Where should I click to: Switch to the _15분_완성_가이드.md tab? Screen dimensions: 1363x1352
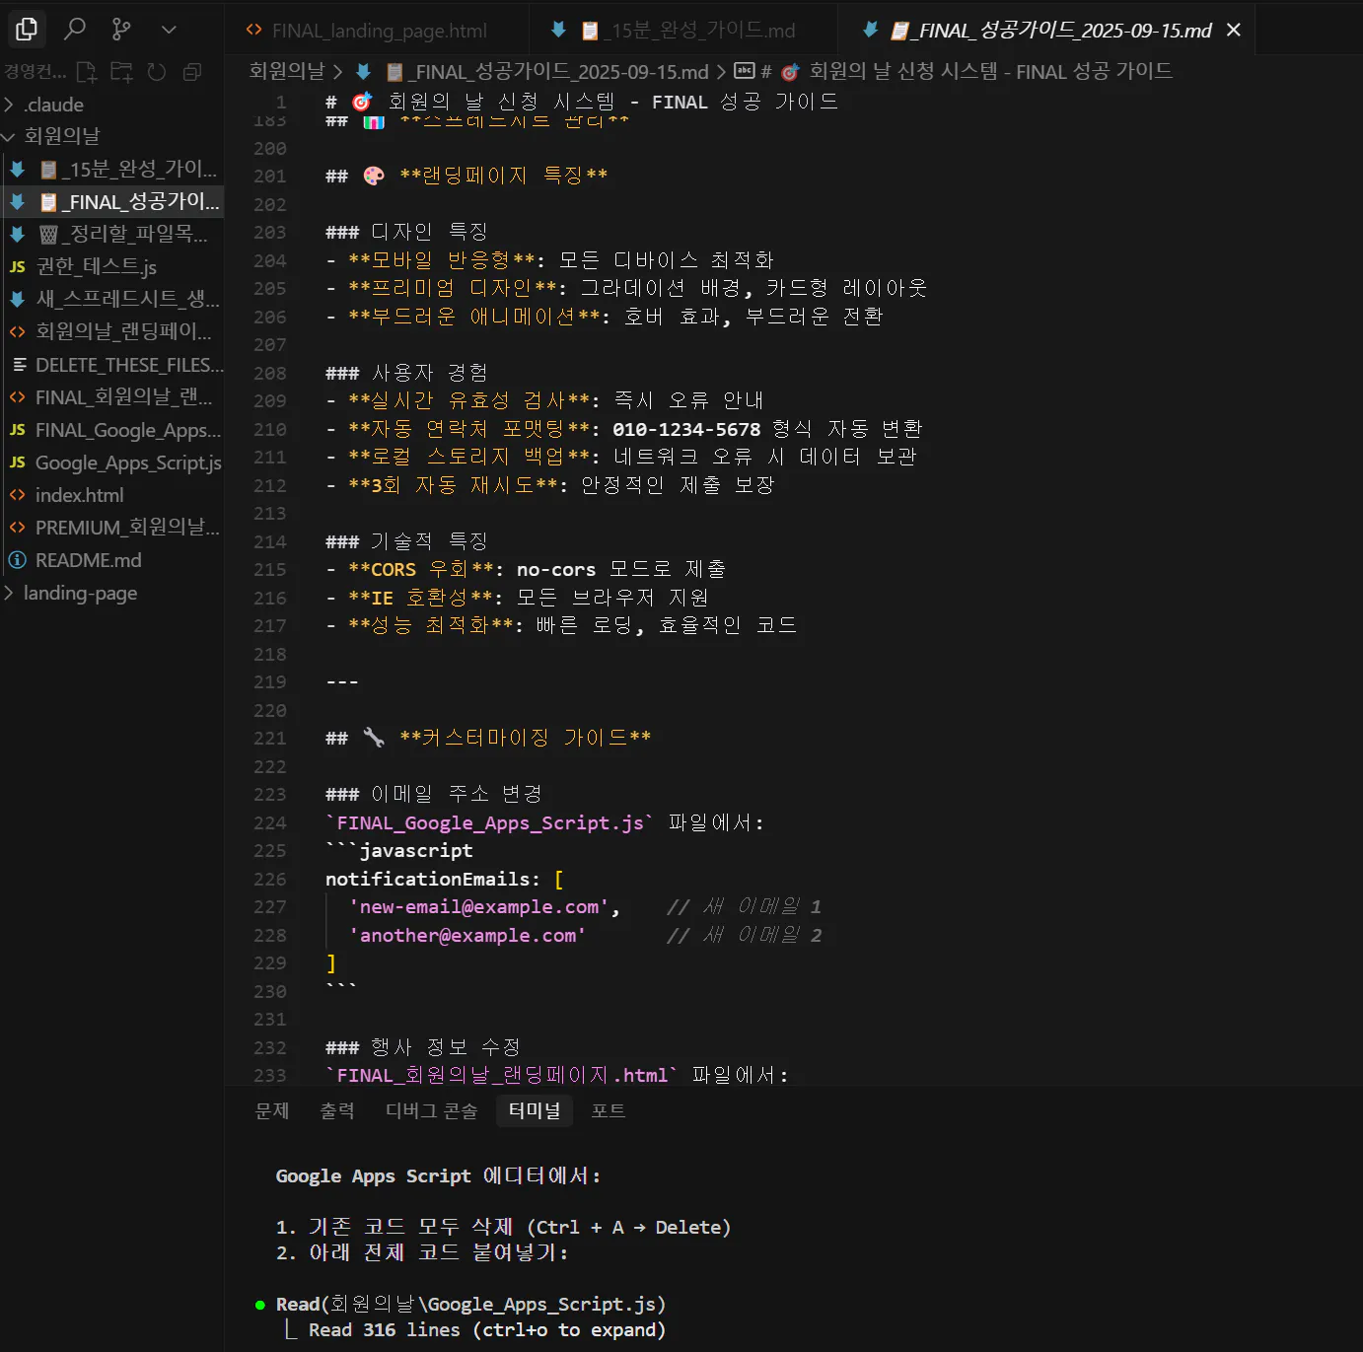682,31
